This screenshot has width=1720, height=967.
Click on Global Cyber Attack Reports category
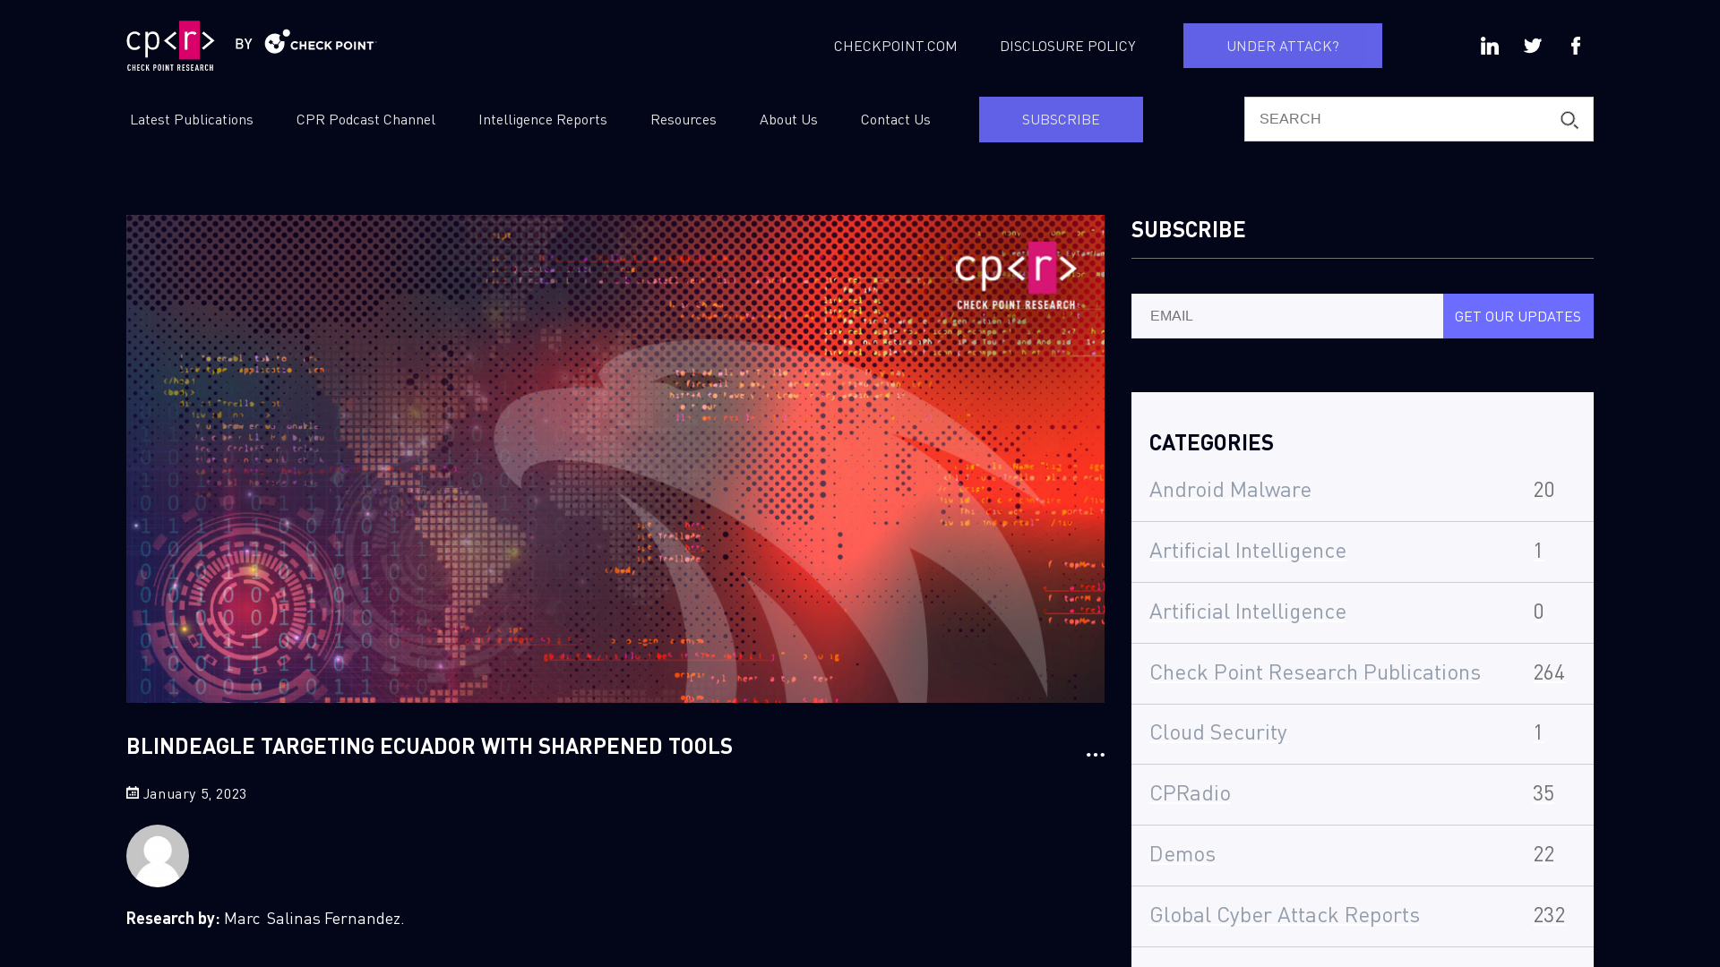1284,914
